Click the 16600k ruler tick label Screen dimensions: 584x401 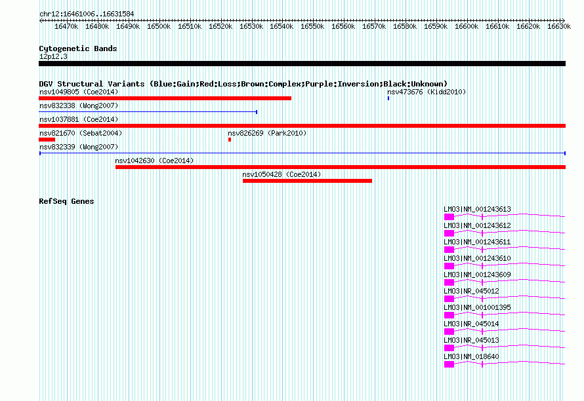point(467,26)
